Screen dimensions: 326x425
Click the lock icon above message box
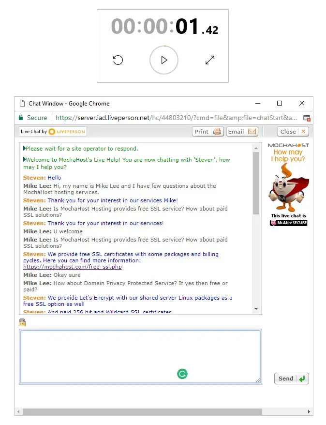(x=22, y=322)
